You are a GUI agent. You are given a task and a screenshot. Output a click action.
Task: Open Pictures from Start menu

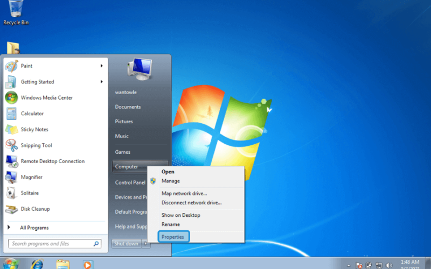[x=124, y=122]
